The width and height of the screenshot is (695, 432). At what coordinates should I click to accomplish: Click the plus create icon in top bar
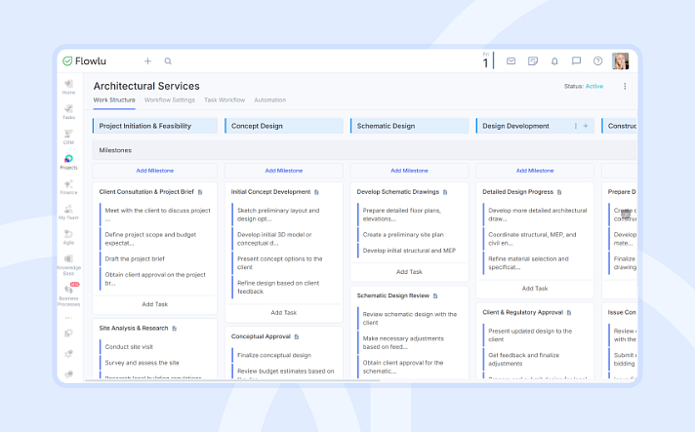pyautogui.click(x=147, y=61)
